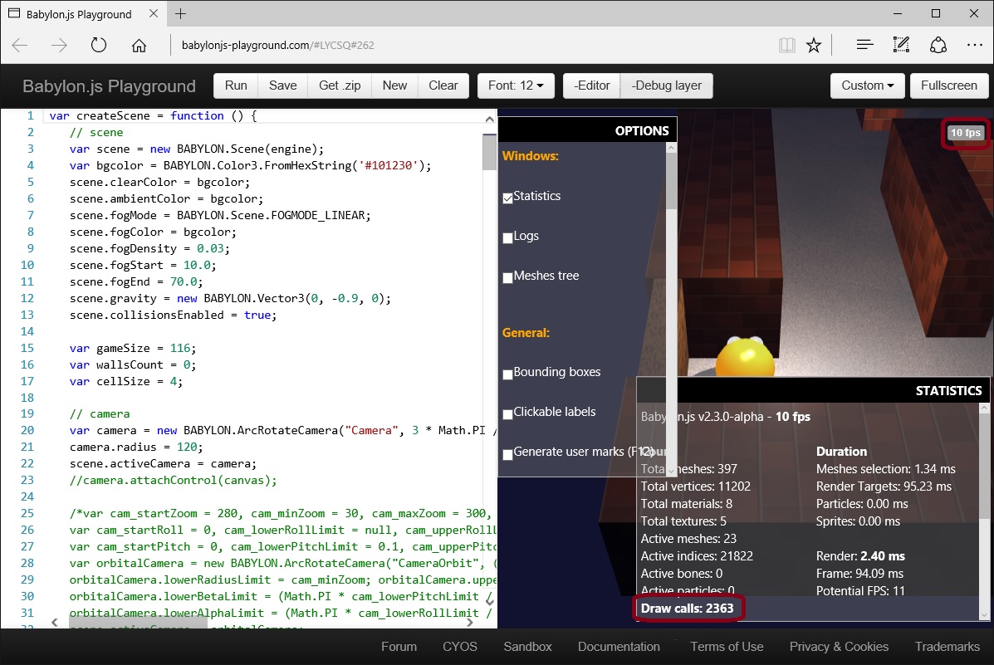Open the Font size dropdown
This screenshot has height=665, width=994.
pyautogui.click(x=516, y=86)
